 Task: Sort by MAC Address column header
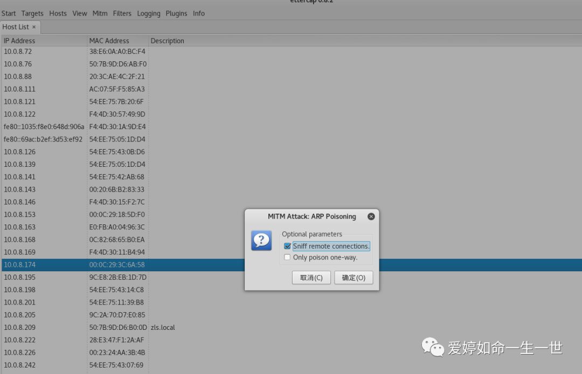pos(117,41)
